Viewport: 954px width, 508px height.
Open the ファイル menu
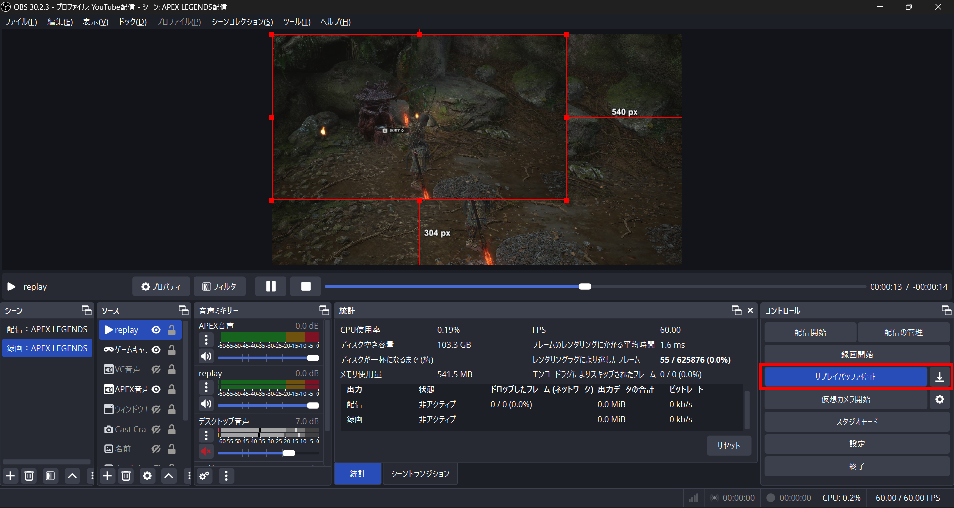(x=21, y=22)
